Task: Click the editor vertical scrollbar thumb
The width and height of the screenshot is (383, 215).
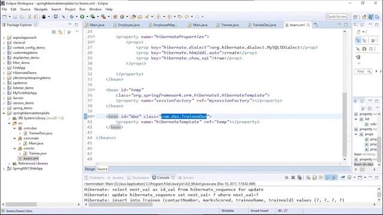Action: click(345, 124)
